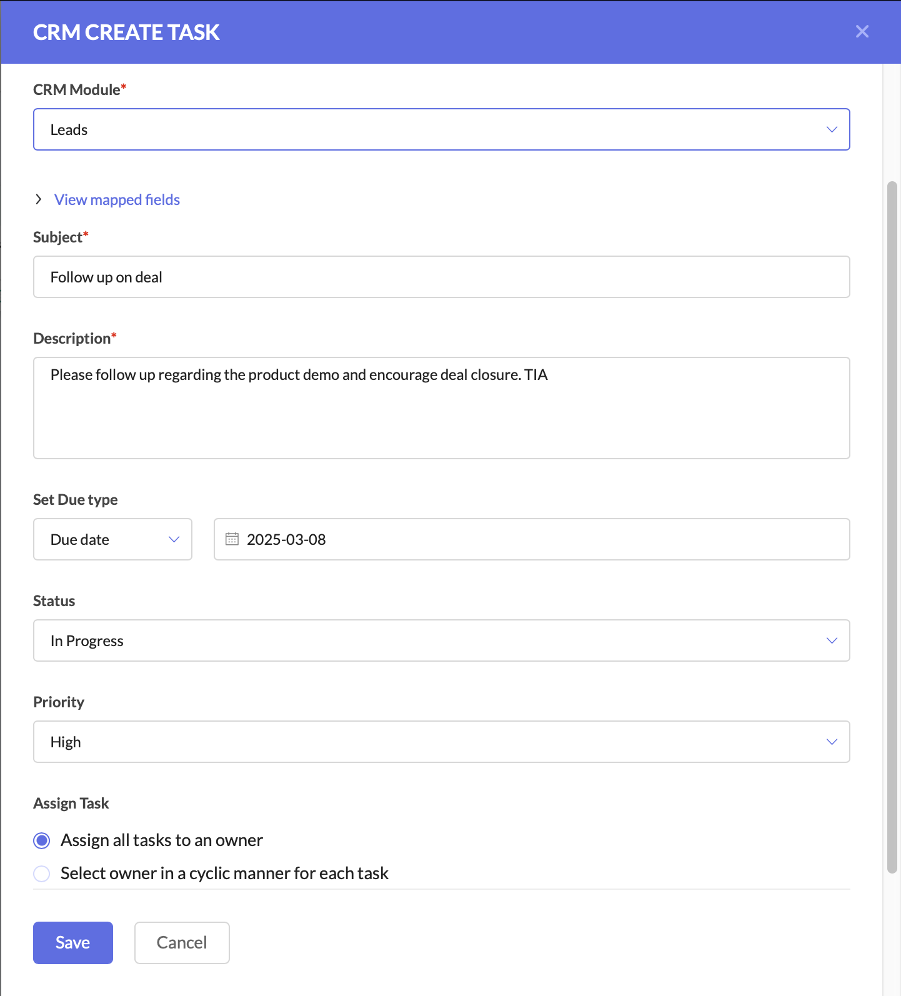This screenshot has height=996, width=901.
Task: Open the CRM Module dropdown showing Leads
Action: point(441,129)
